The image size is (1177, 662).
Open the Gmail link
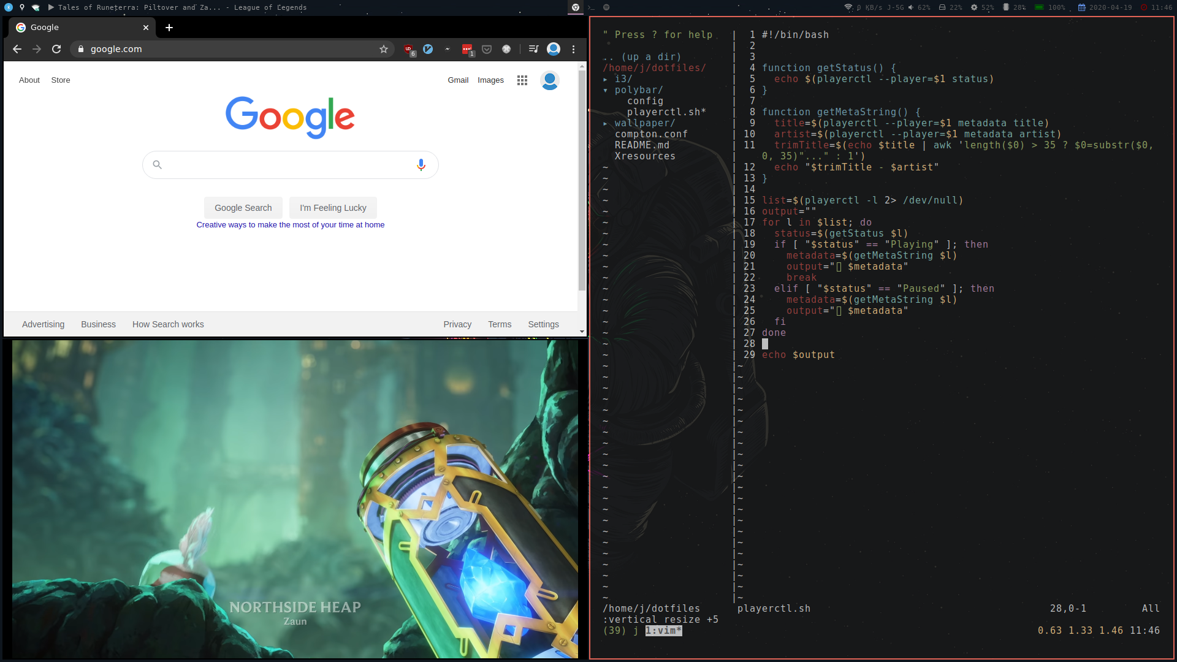click(458, 80)
